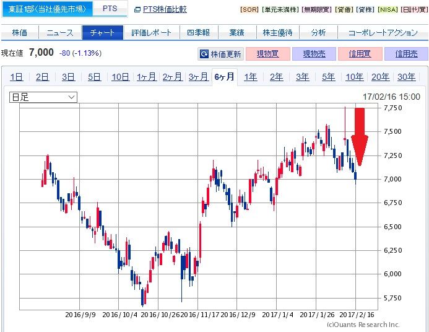Select the 2年 chart period
Screen dimensions: 429x332
click(277, 77)
